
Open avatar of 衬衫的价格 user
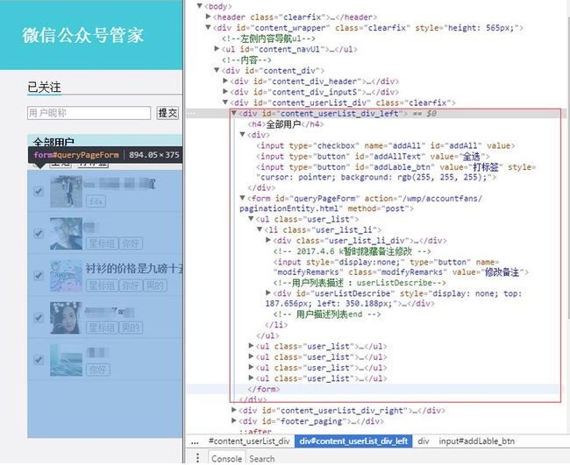[66, 276]
